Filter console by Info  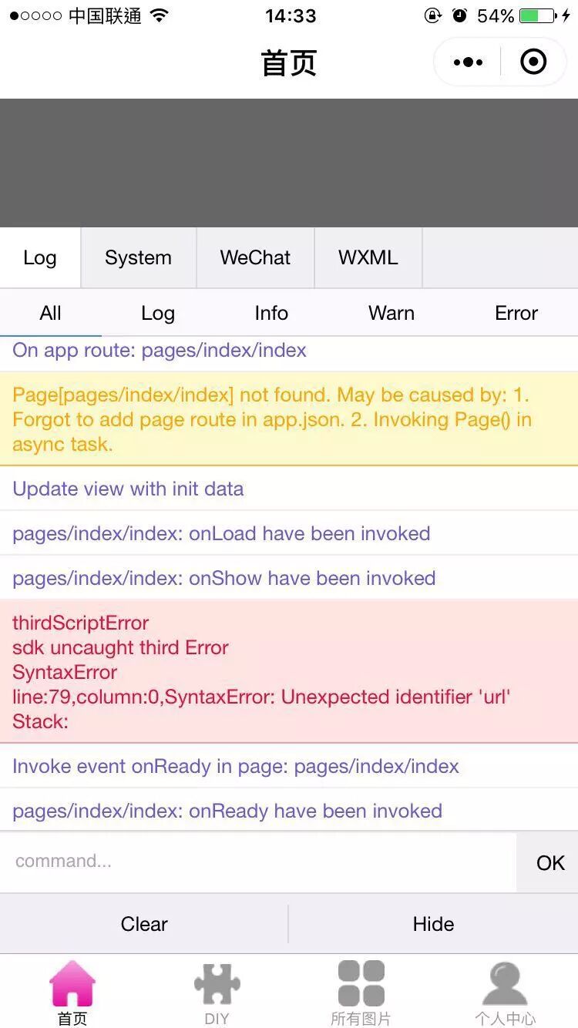coord(271,313)
